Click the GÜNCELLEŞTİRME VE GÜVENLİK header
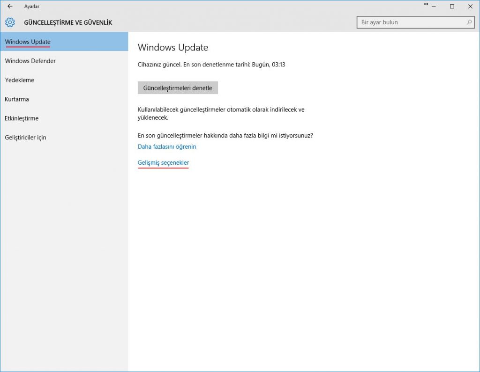The image size is (480, 372). tap(68, 22)
